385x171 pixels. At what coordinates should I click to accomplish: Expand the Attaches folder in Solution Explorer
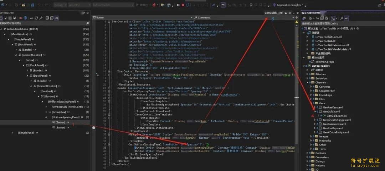(307, 74)
